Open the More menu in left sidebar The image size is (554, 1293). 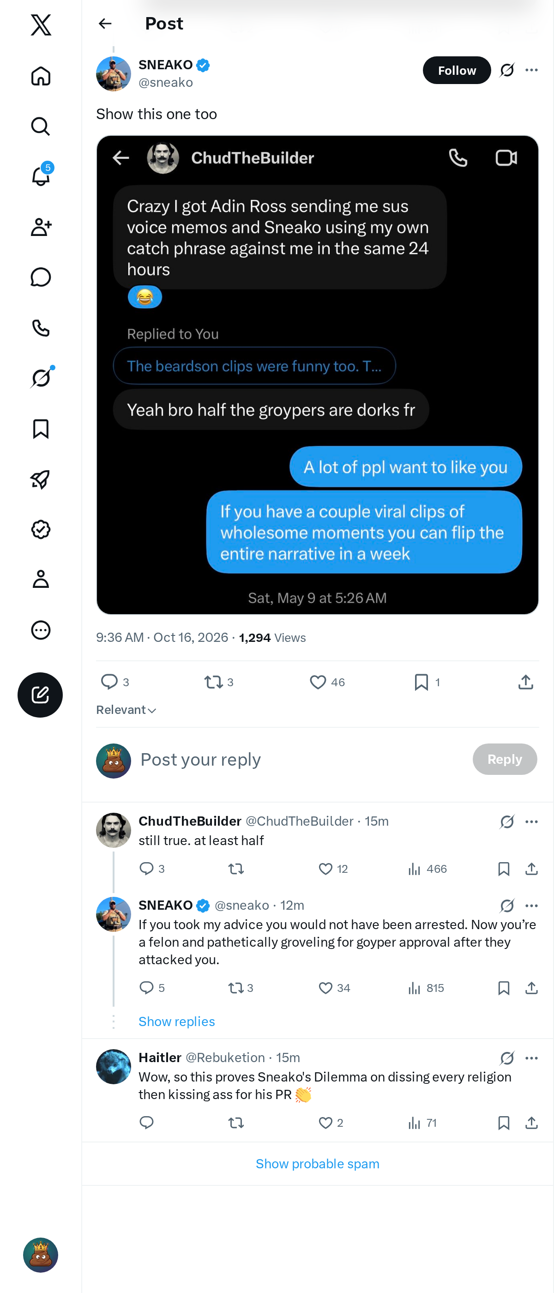[41, 629]
